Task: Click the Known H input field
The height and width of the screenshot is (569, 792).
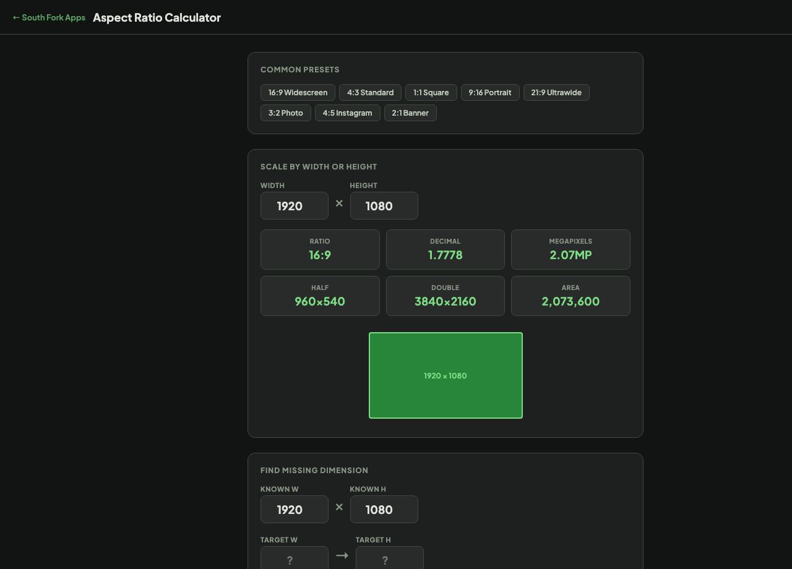Action: [384, 509]
